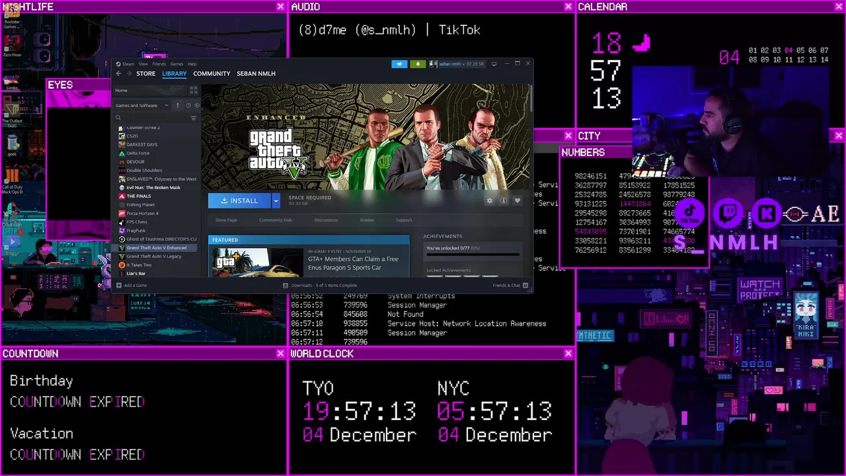Viewport: 846px width, 476px height.
Task: Close the COUNTDOWN widget panel
Action: tap(281, 354)
